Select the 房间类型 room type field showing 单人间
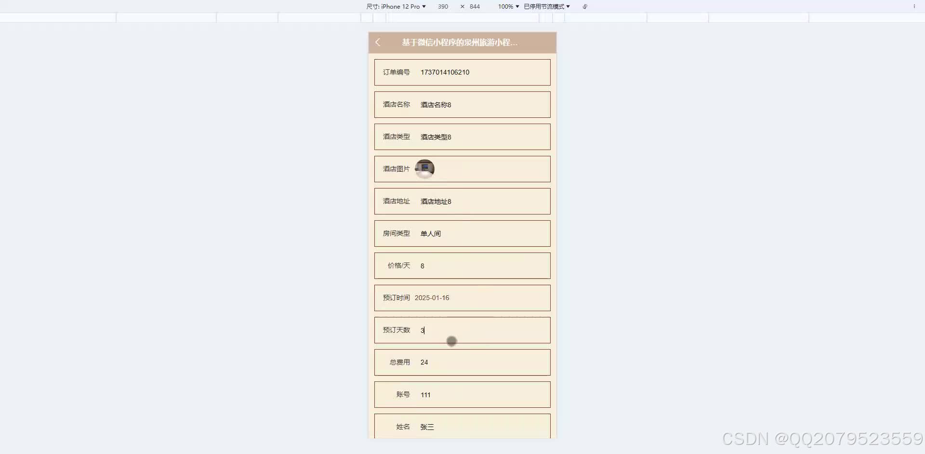This screenshot has height=454, width=925. pyautogui.click(x=462, y=233)
